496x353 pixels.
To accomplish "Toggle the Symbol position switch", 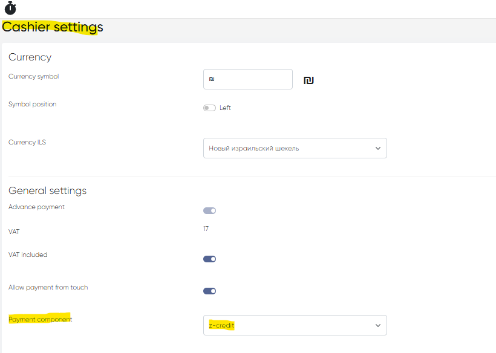I will [x=209, y=108].
